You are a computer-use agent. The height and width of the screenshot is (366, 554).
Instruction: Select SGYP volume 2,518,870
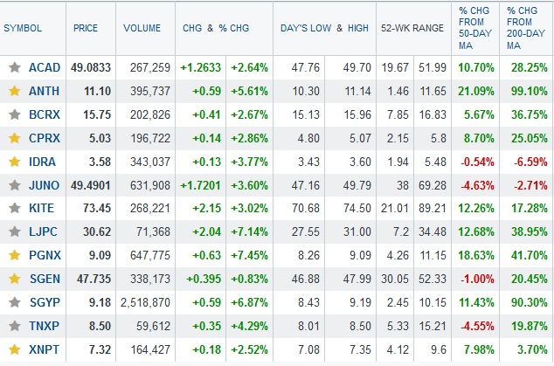145,302
